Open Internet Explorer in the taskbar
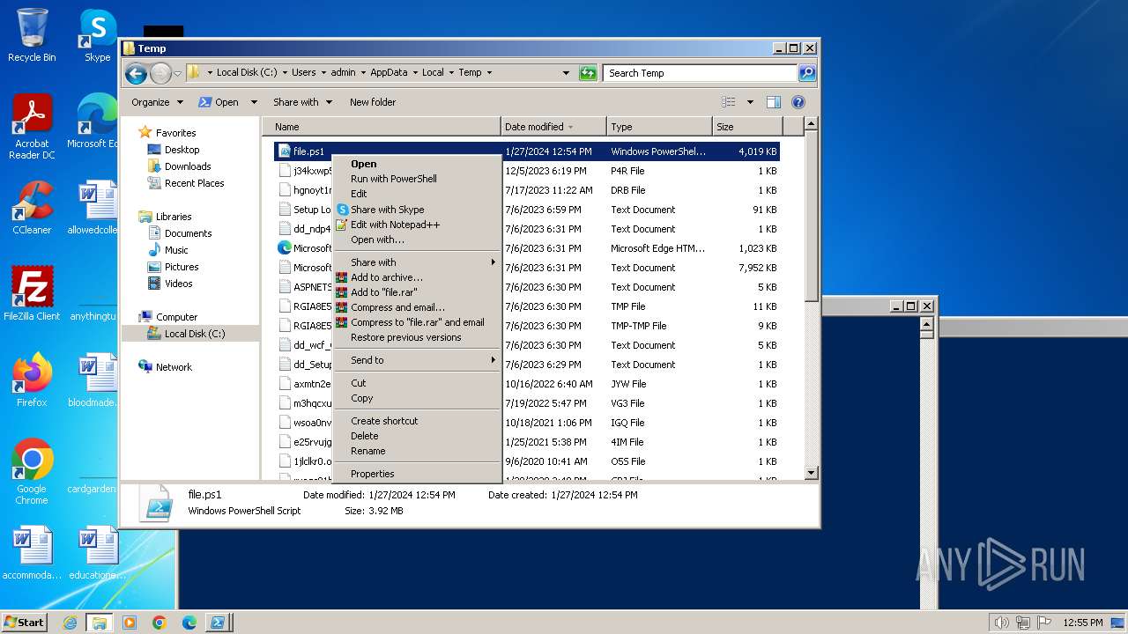1128x634 pixels. point(70,623)
